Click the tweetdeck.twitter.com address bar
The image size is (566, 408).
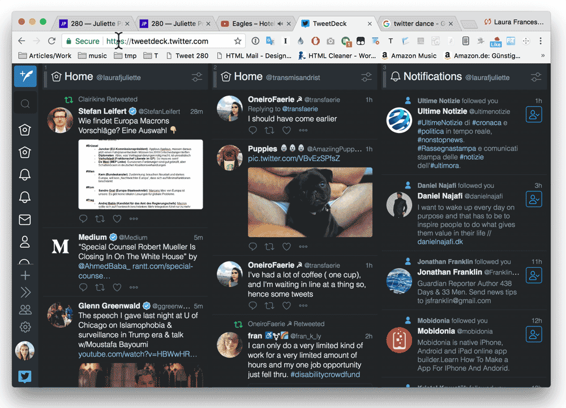pos(170,41)
